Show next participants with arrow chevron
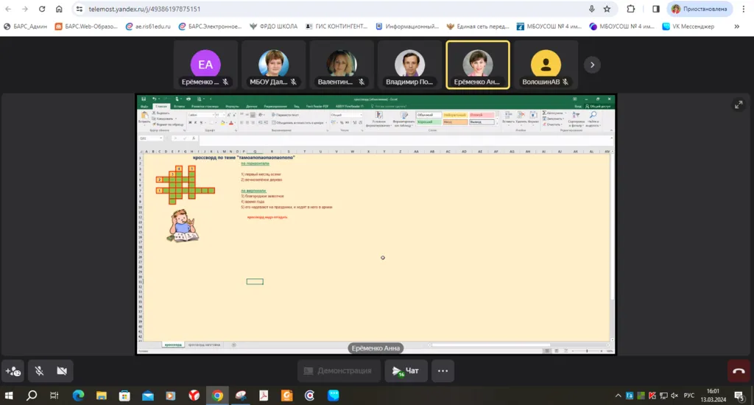This screenshot has width=754, height=405. 593,65
